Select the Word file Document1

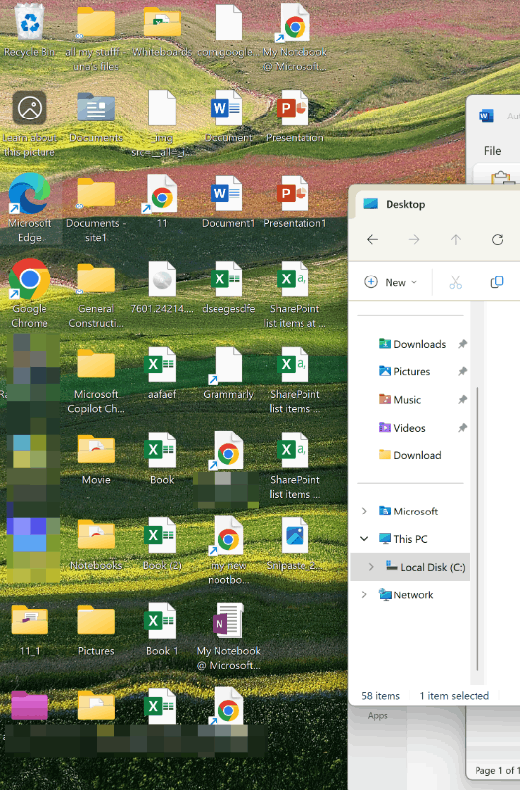pyautogui.click(x=228, y=201)
